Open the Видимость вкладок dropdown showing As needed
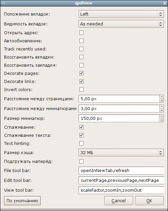168x211 pixels. coord(121,24)
